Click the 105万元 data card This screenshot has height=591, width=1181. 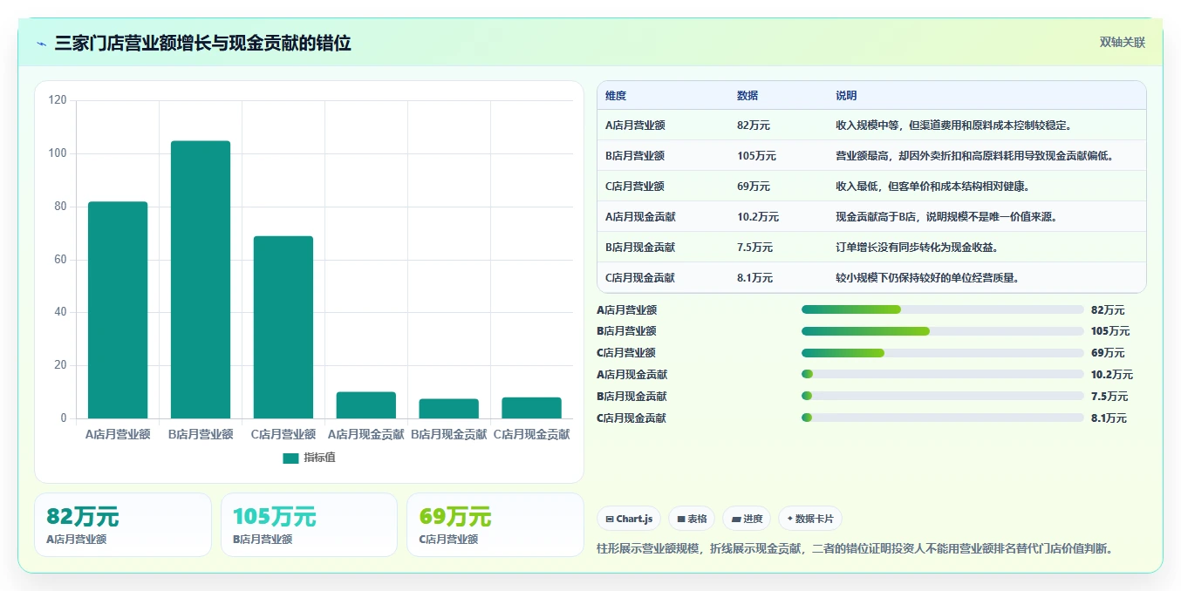tap(309, 525)
